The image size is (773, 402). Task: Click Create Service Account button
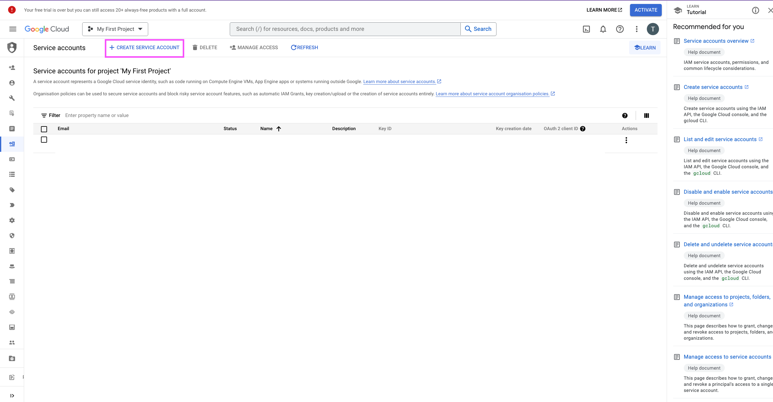pyautogui.click(x=145, y=48)
